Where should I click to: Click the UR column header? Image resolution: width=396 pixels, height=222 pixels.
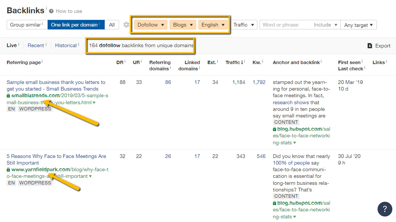click(136, 62)
